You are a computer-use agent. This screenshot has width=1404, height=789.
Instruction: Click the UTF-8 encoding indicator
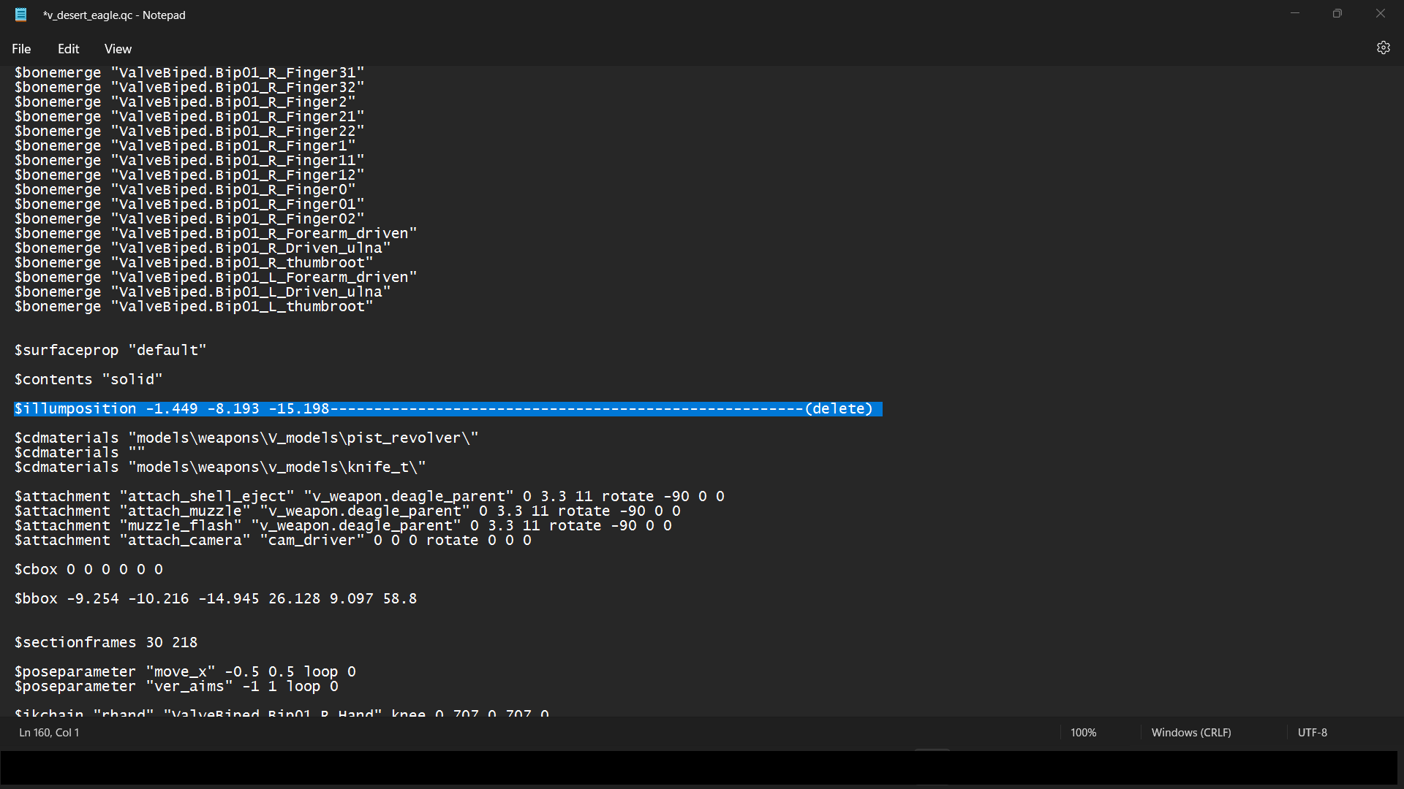coord(1312,732)
